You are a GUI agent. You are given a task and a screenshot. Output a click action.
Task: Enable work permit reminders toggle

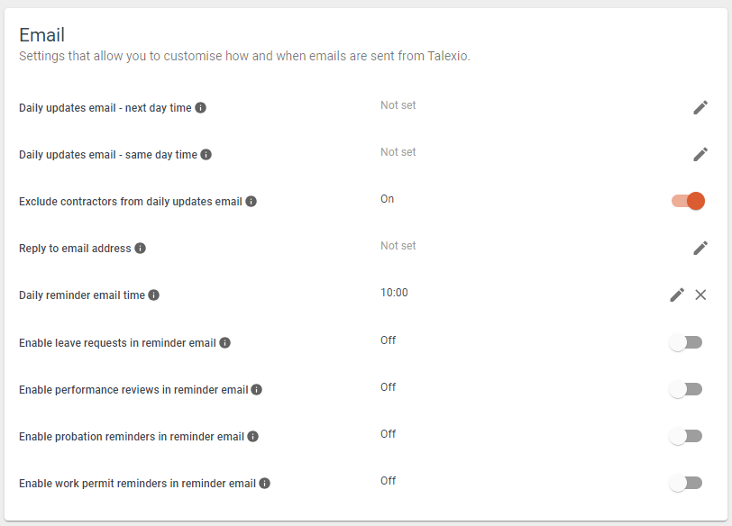pyautogui.click(x=685, y=483)
